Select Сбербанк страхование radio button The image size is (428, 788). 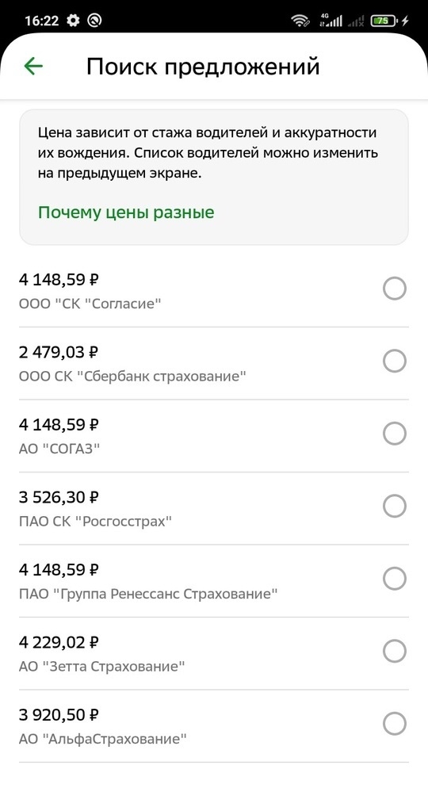[x=395, y=361]
